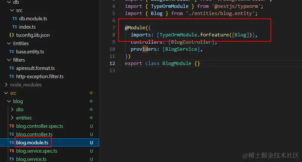The height and width of the screenshot is (162, 302).
Task: Open base.entity.ts file
Action: 30,52
